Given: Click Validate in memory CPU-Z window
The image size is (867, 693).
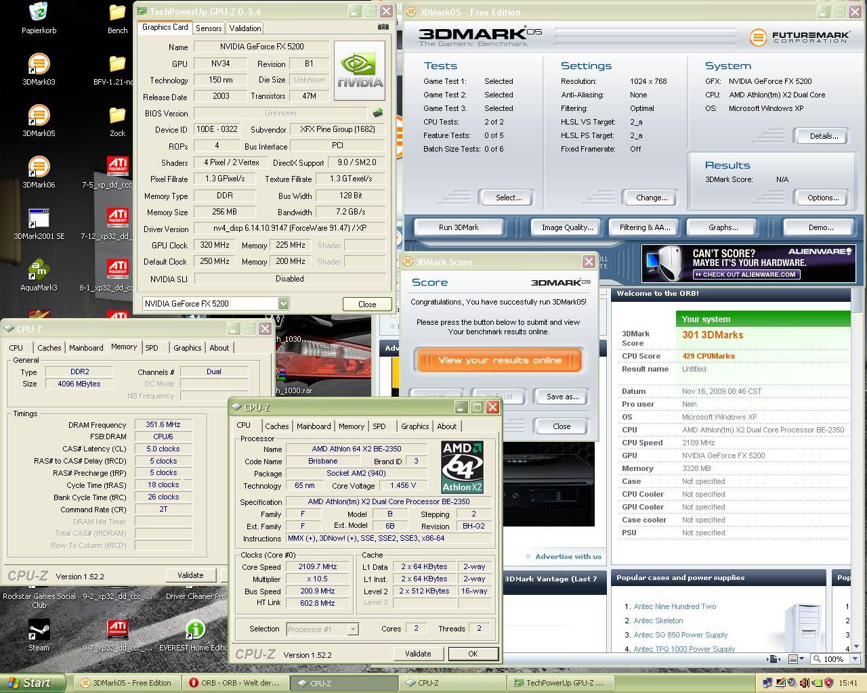Looking at the screenshot, I should [x=190, y=575].
